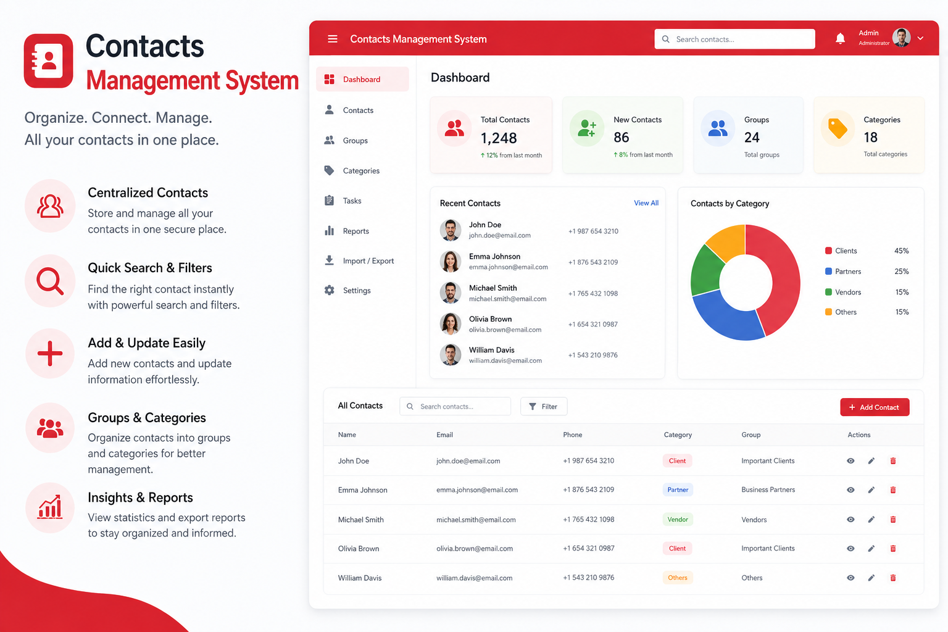
Task: Click Emma Johnson's avatar in Recent Contacts
Action: (x=451, y=262)
